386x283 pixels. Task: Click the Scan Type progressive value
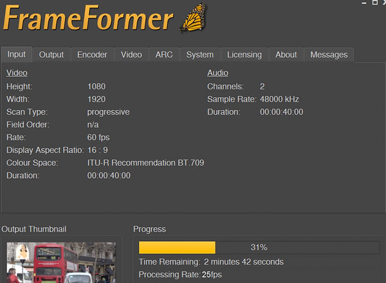click(108, 111)
